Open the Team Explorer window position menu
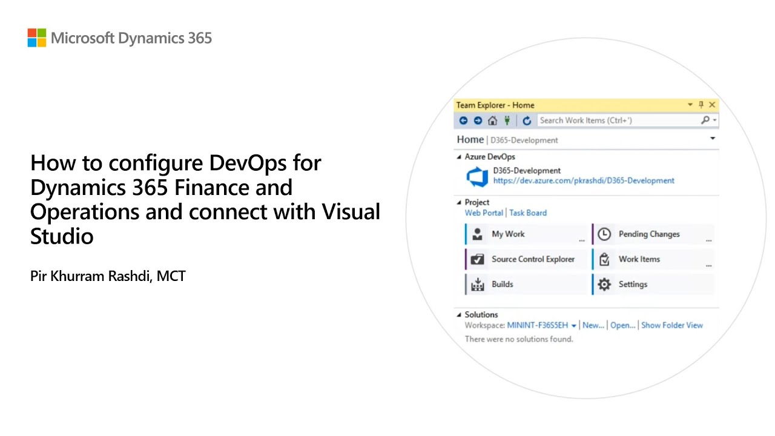This screenshot has width=775, height=436. 690,105
